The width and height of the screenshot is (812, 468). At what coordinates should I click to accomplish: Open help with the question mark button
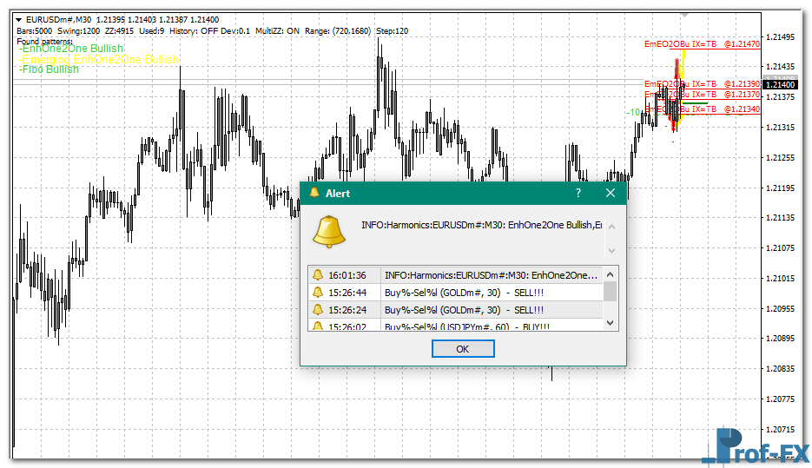pyautogui.click(x=578, y=193)
